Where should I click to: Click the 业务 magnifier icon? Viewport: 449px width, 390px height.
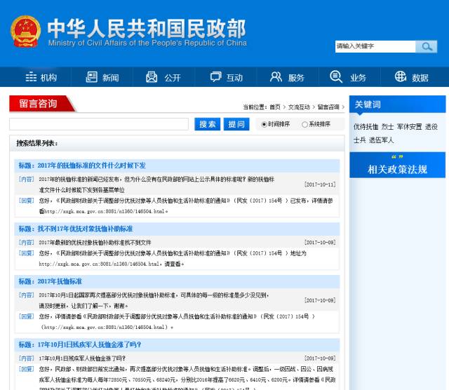(x=336, y=77)
